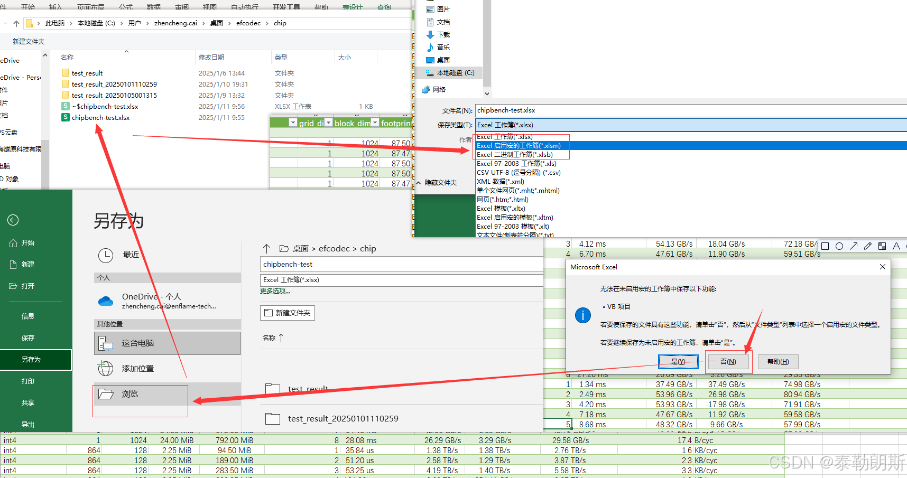Click 帮助(H) in Microsoft Excel dialog
This screenshot has width=907, height=478.
click(x=778, y=362)
